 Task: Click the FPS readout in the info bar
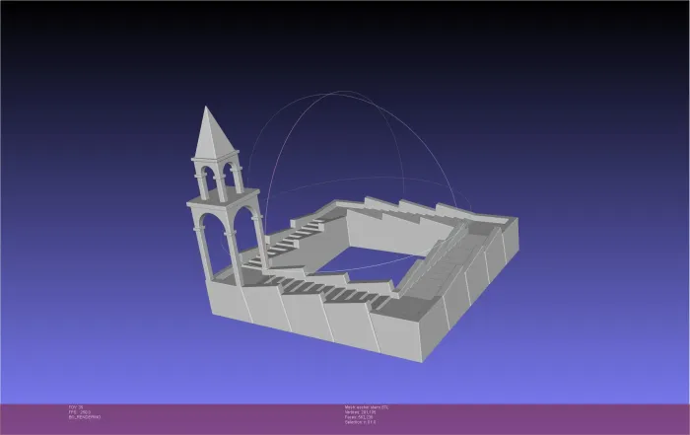pos(80,412)
